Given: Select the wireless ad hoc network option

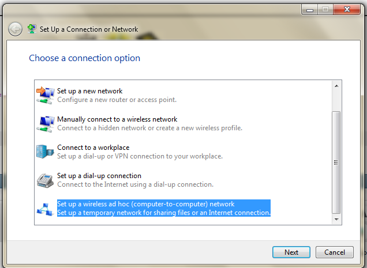Looking at the screenshot, I should tap(146, 204).
